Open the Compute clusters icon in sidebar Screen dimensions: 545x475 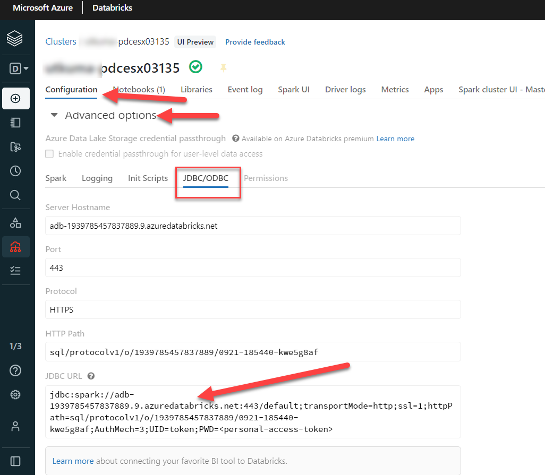pyautogui.click(x=15, y=247)
